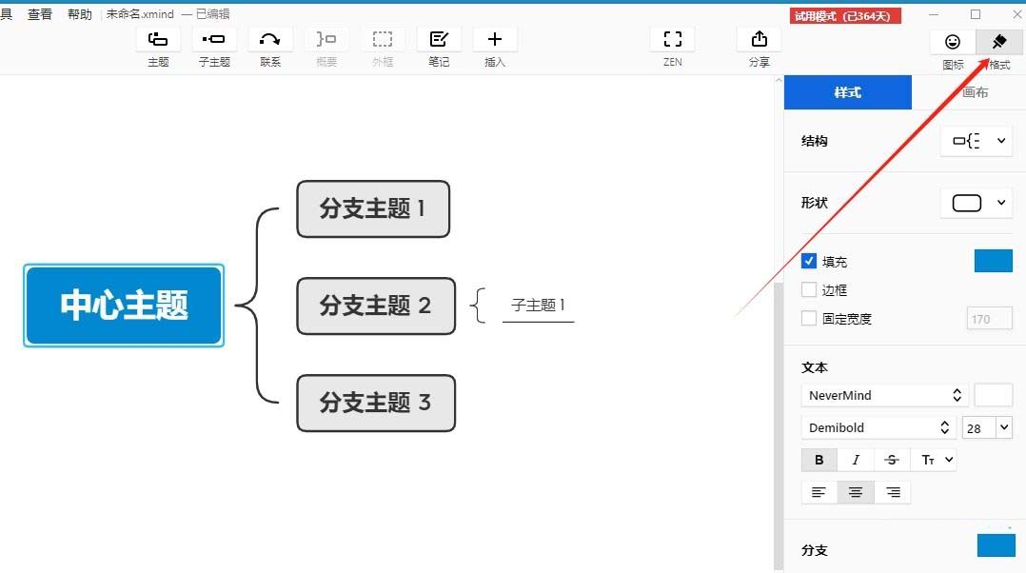Image resolution: width=1026 pixels, height=573 pixels.
Task: Click the fixed width 170 input field
Action: pyautogui.click(x=990, y=319)
